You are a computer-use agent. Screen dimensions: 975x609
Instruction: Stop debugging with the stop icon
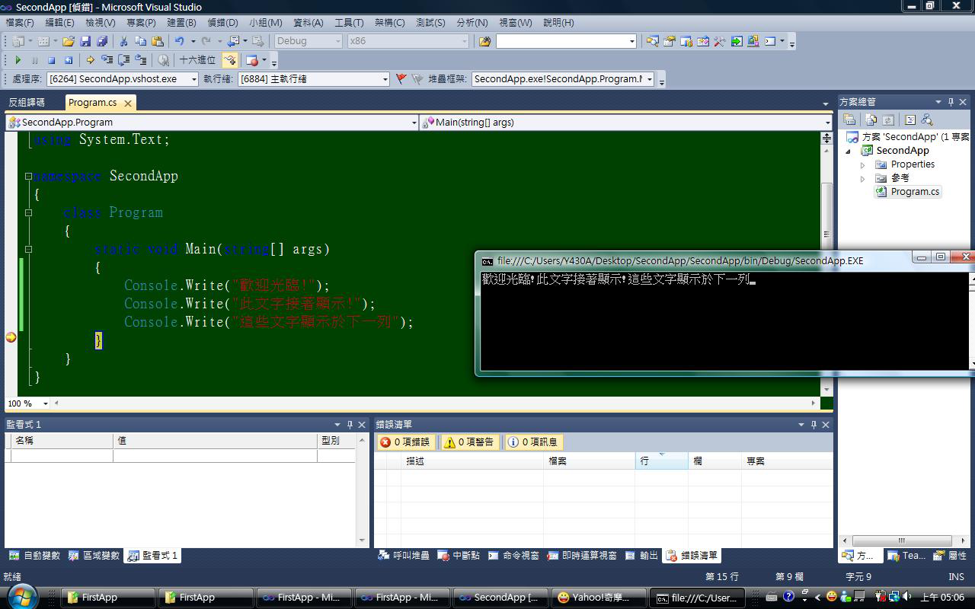51,60
